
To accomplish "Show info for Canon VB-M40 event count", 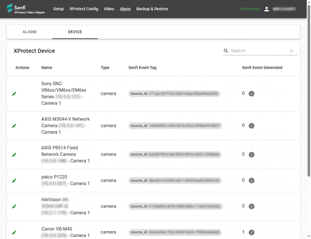I will pyautogui.click(x=252, y=232).
